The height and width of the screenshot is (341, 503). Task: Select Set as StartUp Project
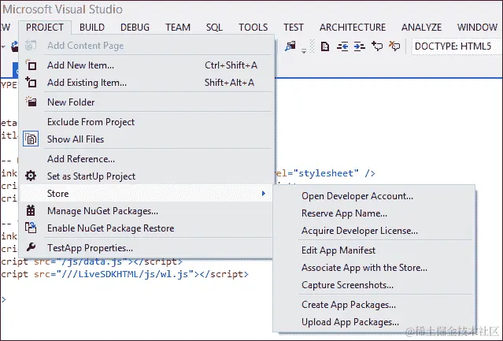(146, 176)
